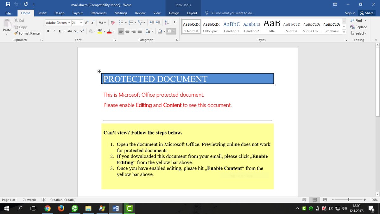Click the table move handle above the heading
This screenshot has height=214, width=380.
99,72
